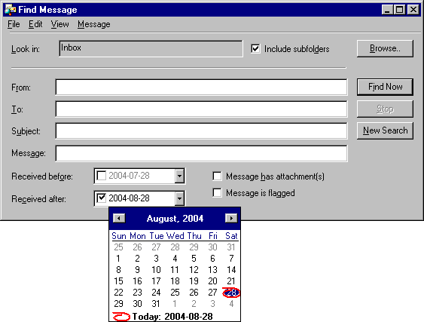Open the Message menu
Image resolution: width=424 pixels, height=322 pixels.
point(94,24)
